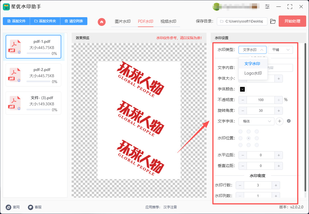Choose 文字水印 from the dropdown list
Screen dimensions: 309x214
pyautogui.click(x=253, y=64)
